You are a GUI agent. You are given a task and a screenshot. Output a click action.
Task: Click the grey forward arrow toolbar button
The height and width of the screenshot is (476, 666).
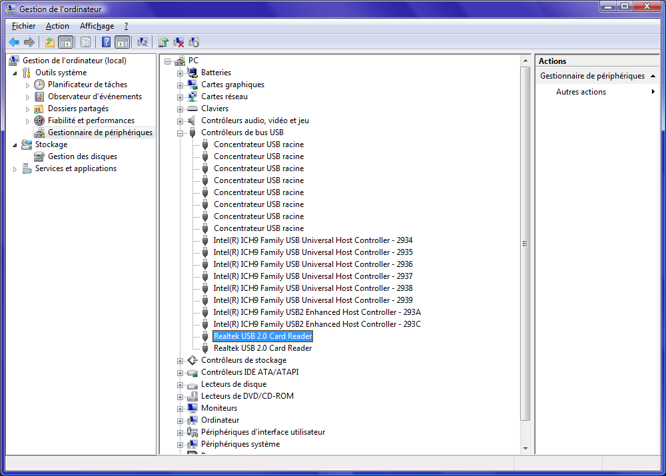[29, 42]
